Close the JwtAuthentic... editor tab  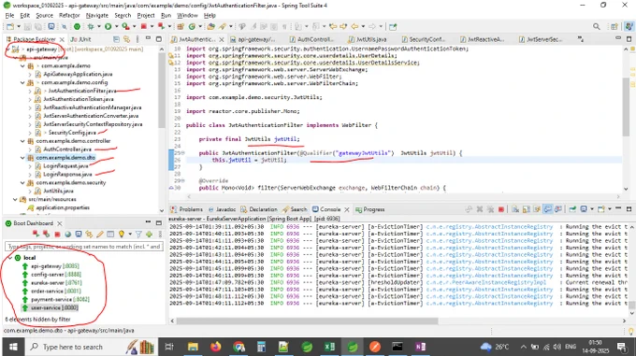pos(222,39)
